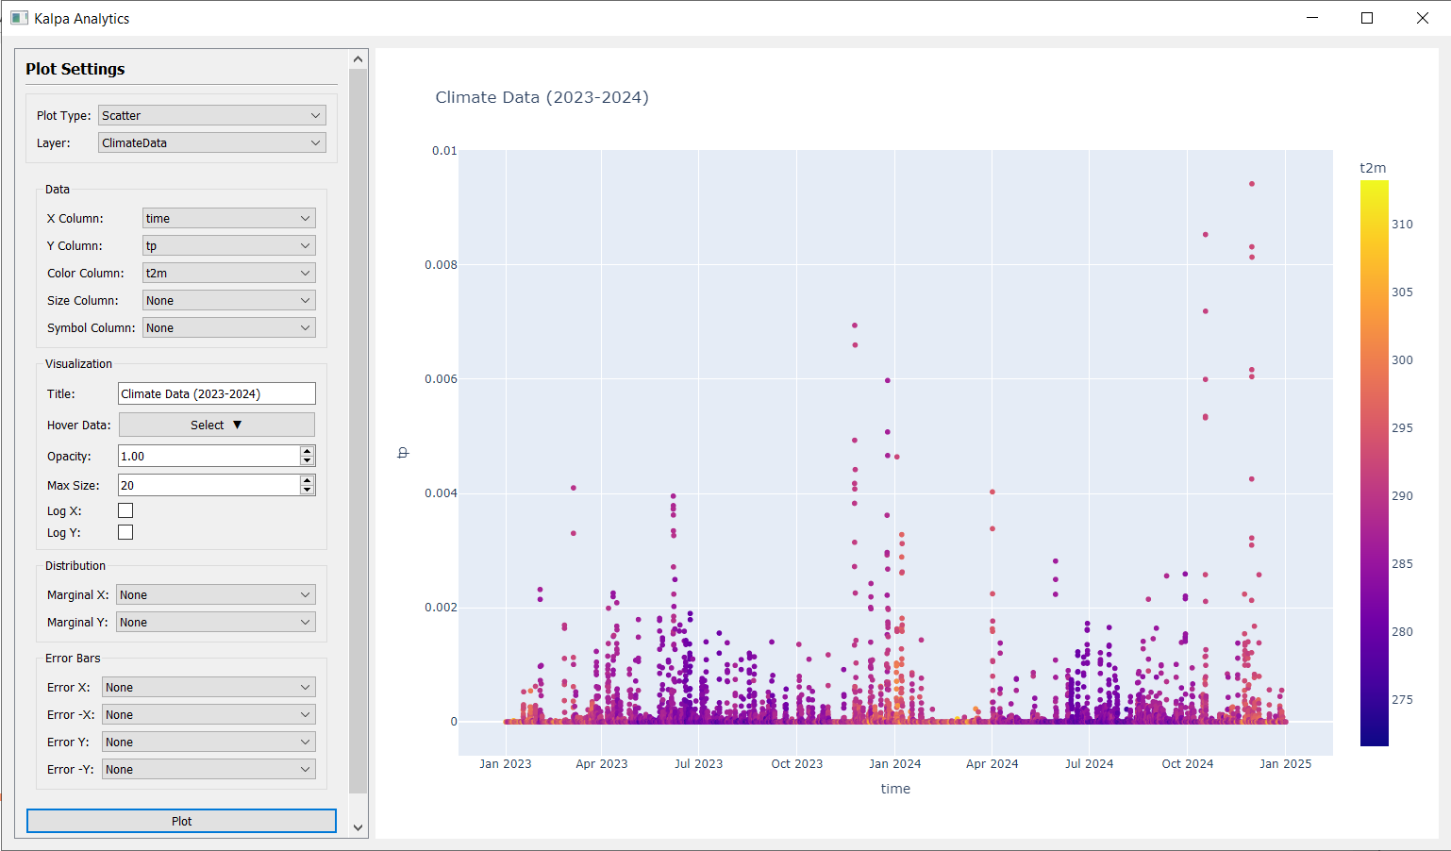Open the Marginal X dropdown
The image size is (1451, 851).
pyautogui.click(x=215, y=594)
